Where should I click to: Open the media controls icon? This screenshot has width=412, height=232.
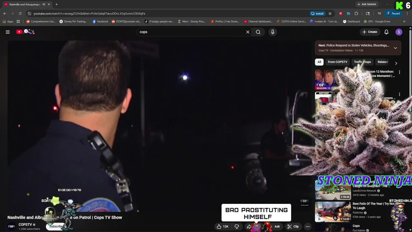click(x=379, y=14)
